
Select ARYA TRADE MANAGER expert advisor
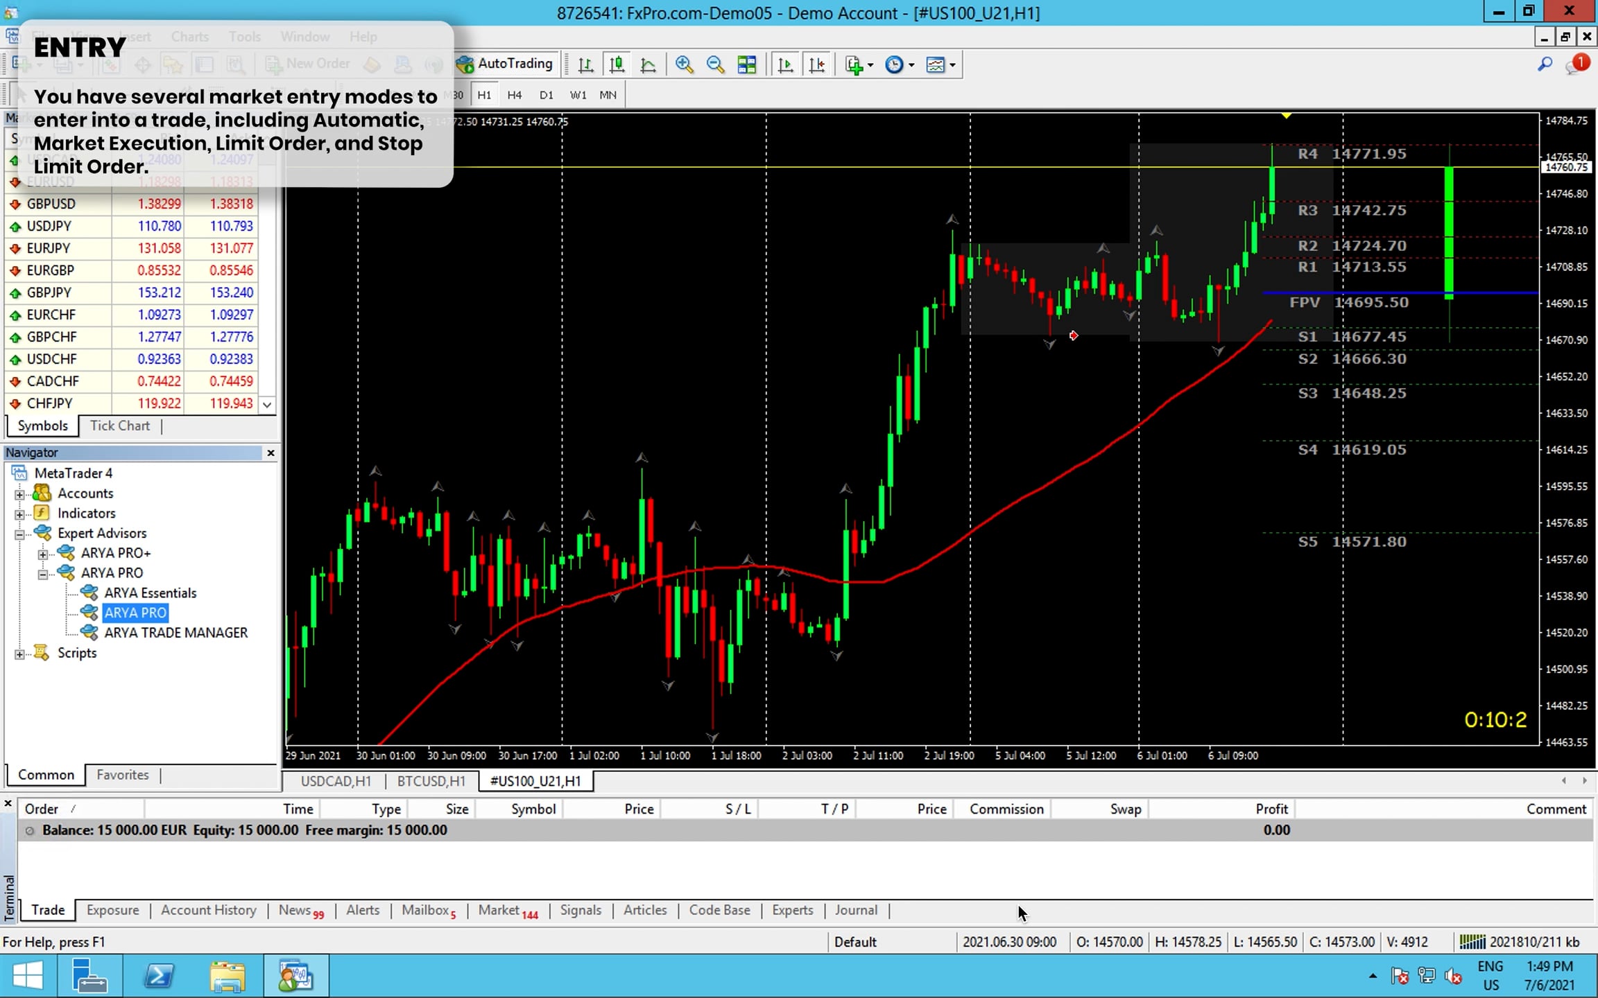pos(175,633)
